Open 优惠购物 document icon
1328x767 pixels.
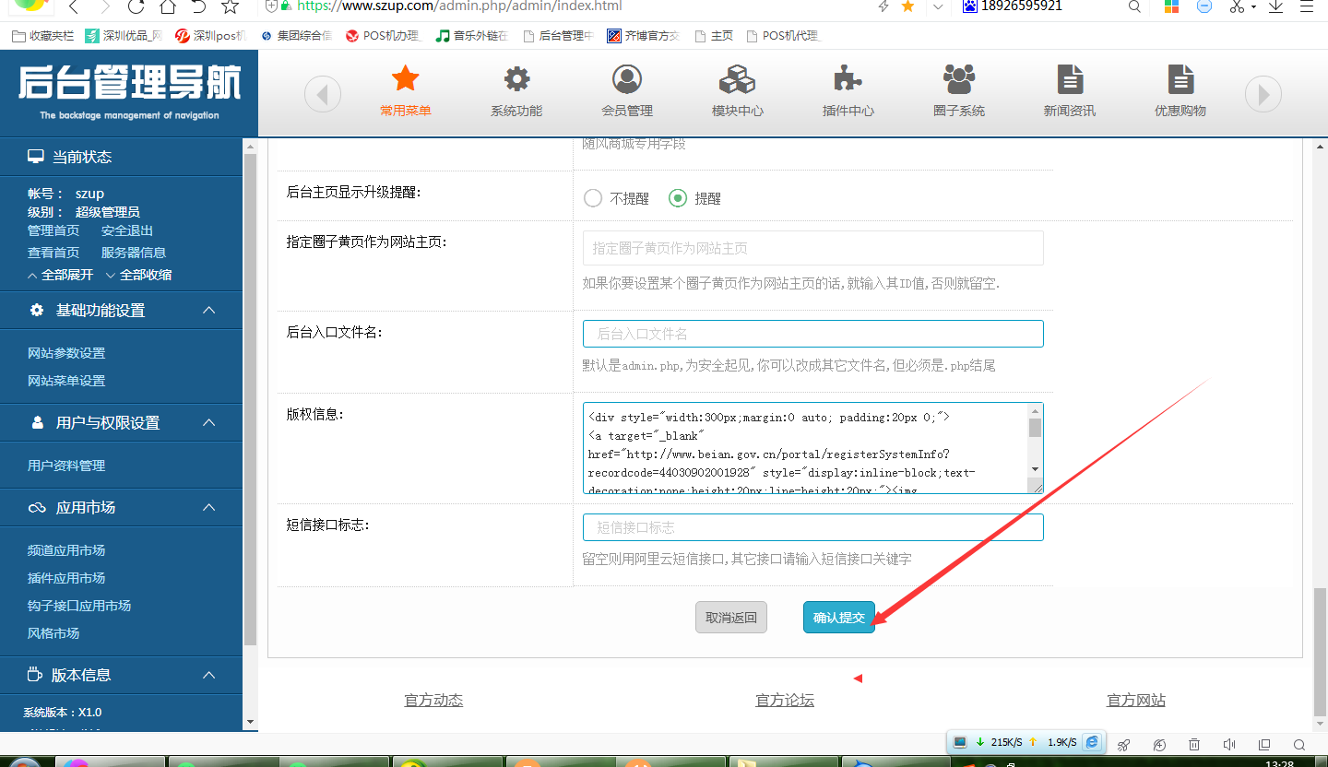(1180, 80)
